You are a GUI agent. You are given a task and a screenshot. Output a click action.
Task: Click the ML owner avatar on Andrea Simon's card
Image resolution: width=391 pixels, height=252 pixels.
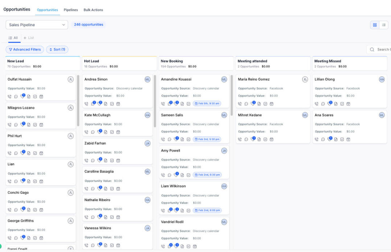coord(147,79)
